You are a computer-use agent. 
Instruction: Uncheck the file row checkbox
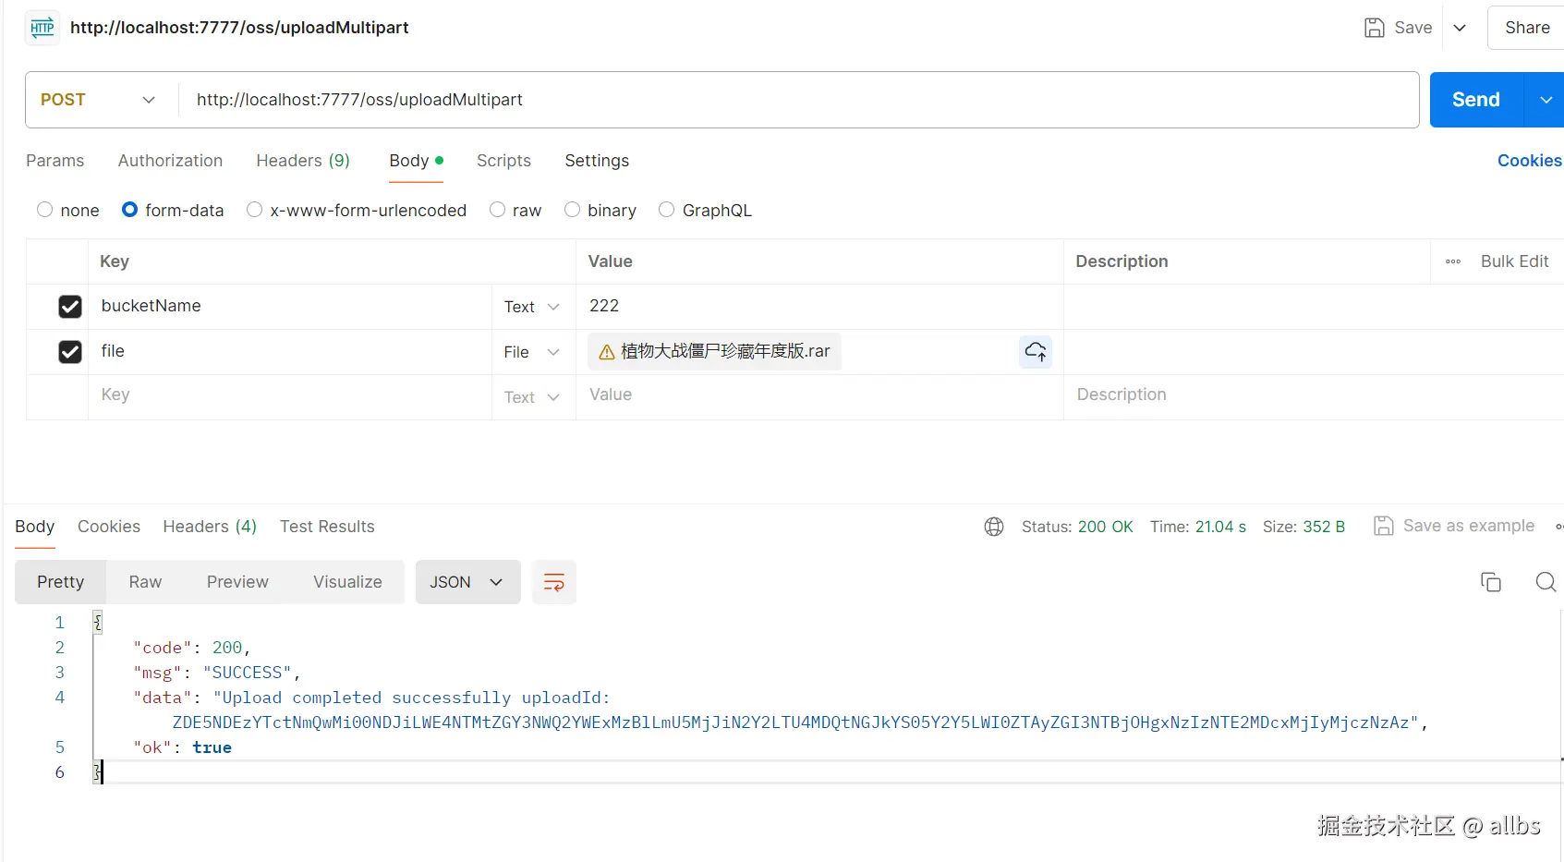[x=70, y=352]
